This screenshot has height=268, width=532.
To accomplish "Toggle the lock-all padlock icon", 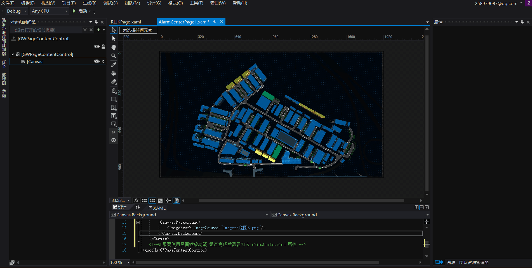I will (103, 47).
